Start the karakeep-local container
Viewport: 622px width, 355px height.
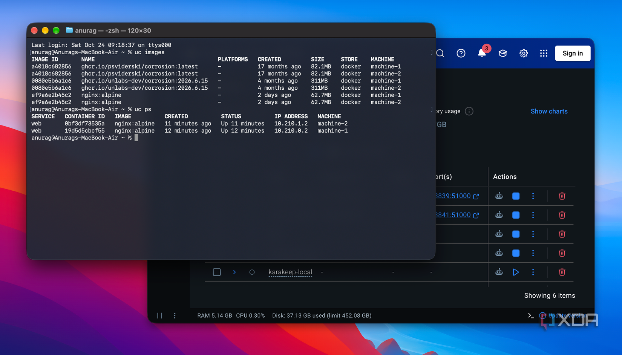pyautogui.click(x=516, y=272)
